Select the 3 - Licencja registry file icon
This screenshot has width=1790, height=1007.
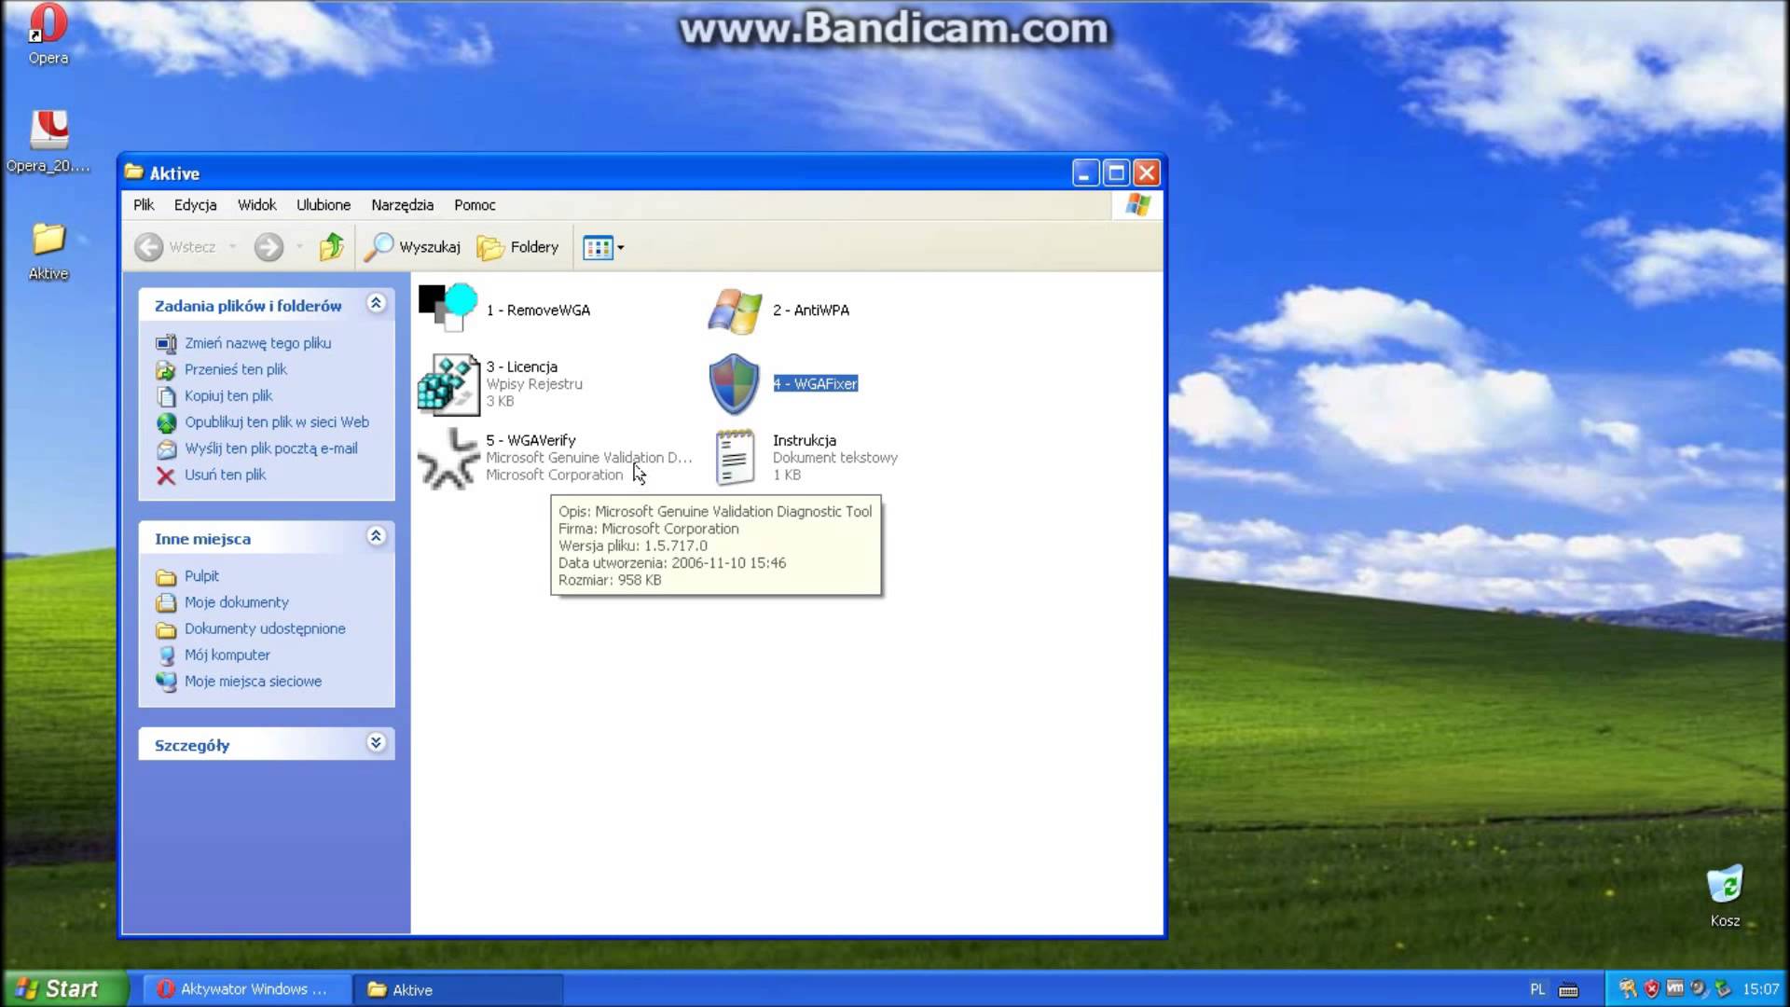tap(448, 384)
